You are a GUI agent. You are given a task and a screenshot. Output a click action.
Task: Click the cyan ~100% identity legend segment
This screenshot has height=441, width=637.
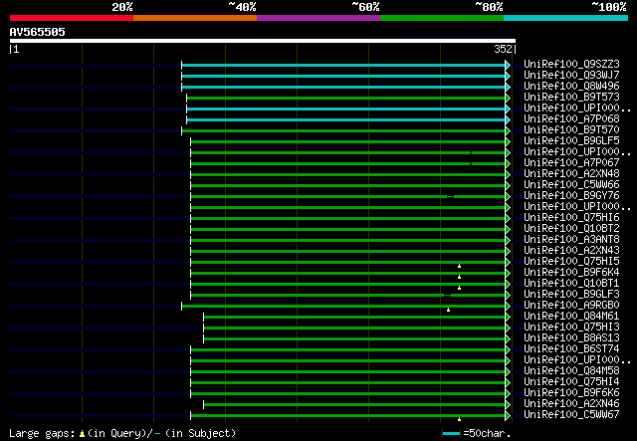[x=564, y=17]
